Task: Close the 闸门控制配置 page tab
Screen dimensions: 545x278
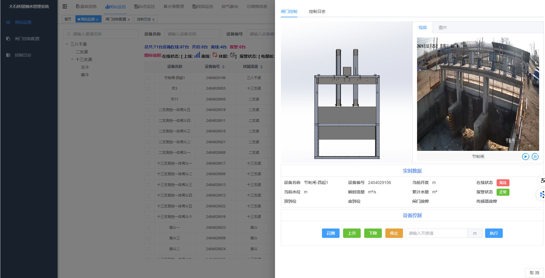Action: tap(129, 20)
